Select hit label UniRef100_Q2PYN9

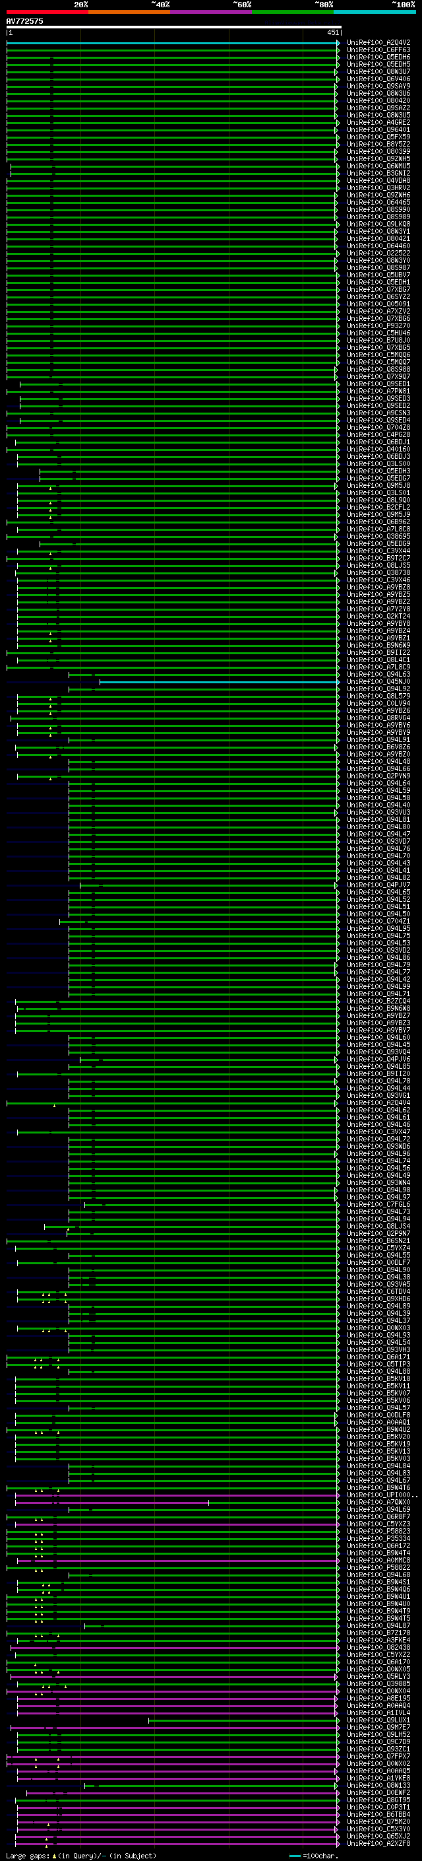pyautogui.click(x=378, y=776)
